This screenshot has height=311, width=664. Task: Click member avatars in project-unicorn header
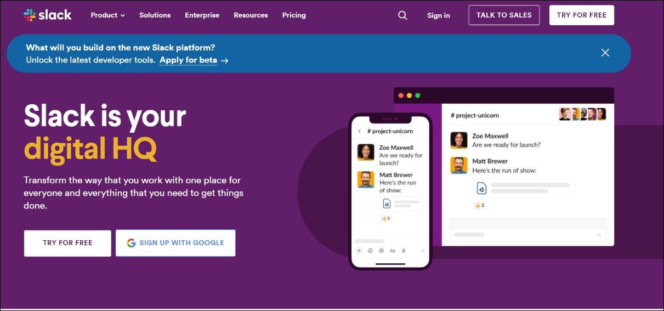point(582,114)
